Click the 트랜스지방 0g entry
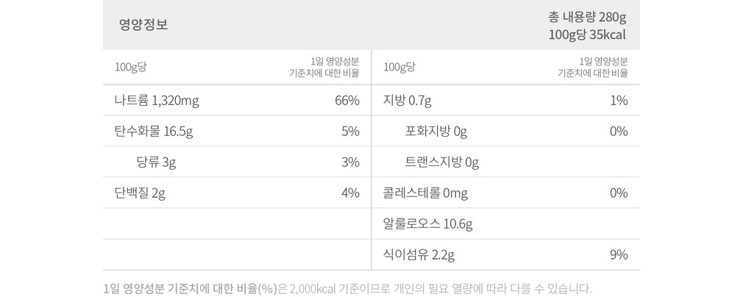 coord(441,162)
